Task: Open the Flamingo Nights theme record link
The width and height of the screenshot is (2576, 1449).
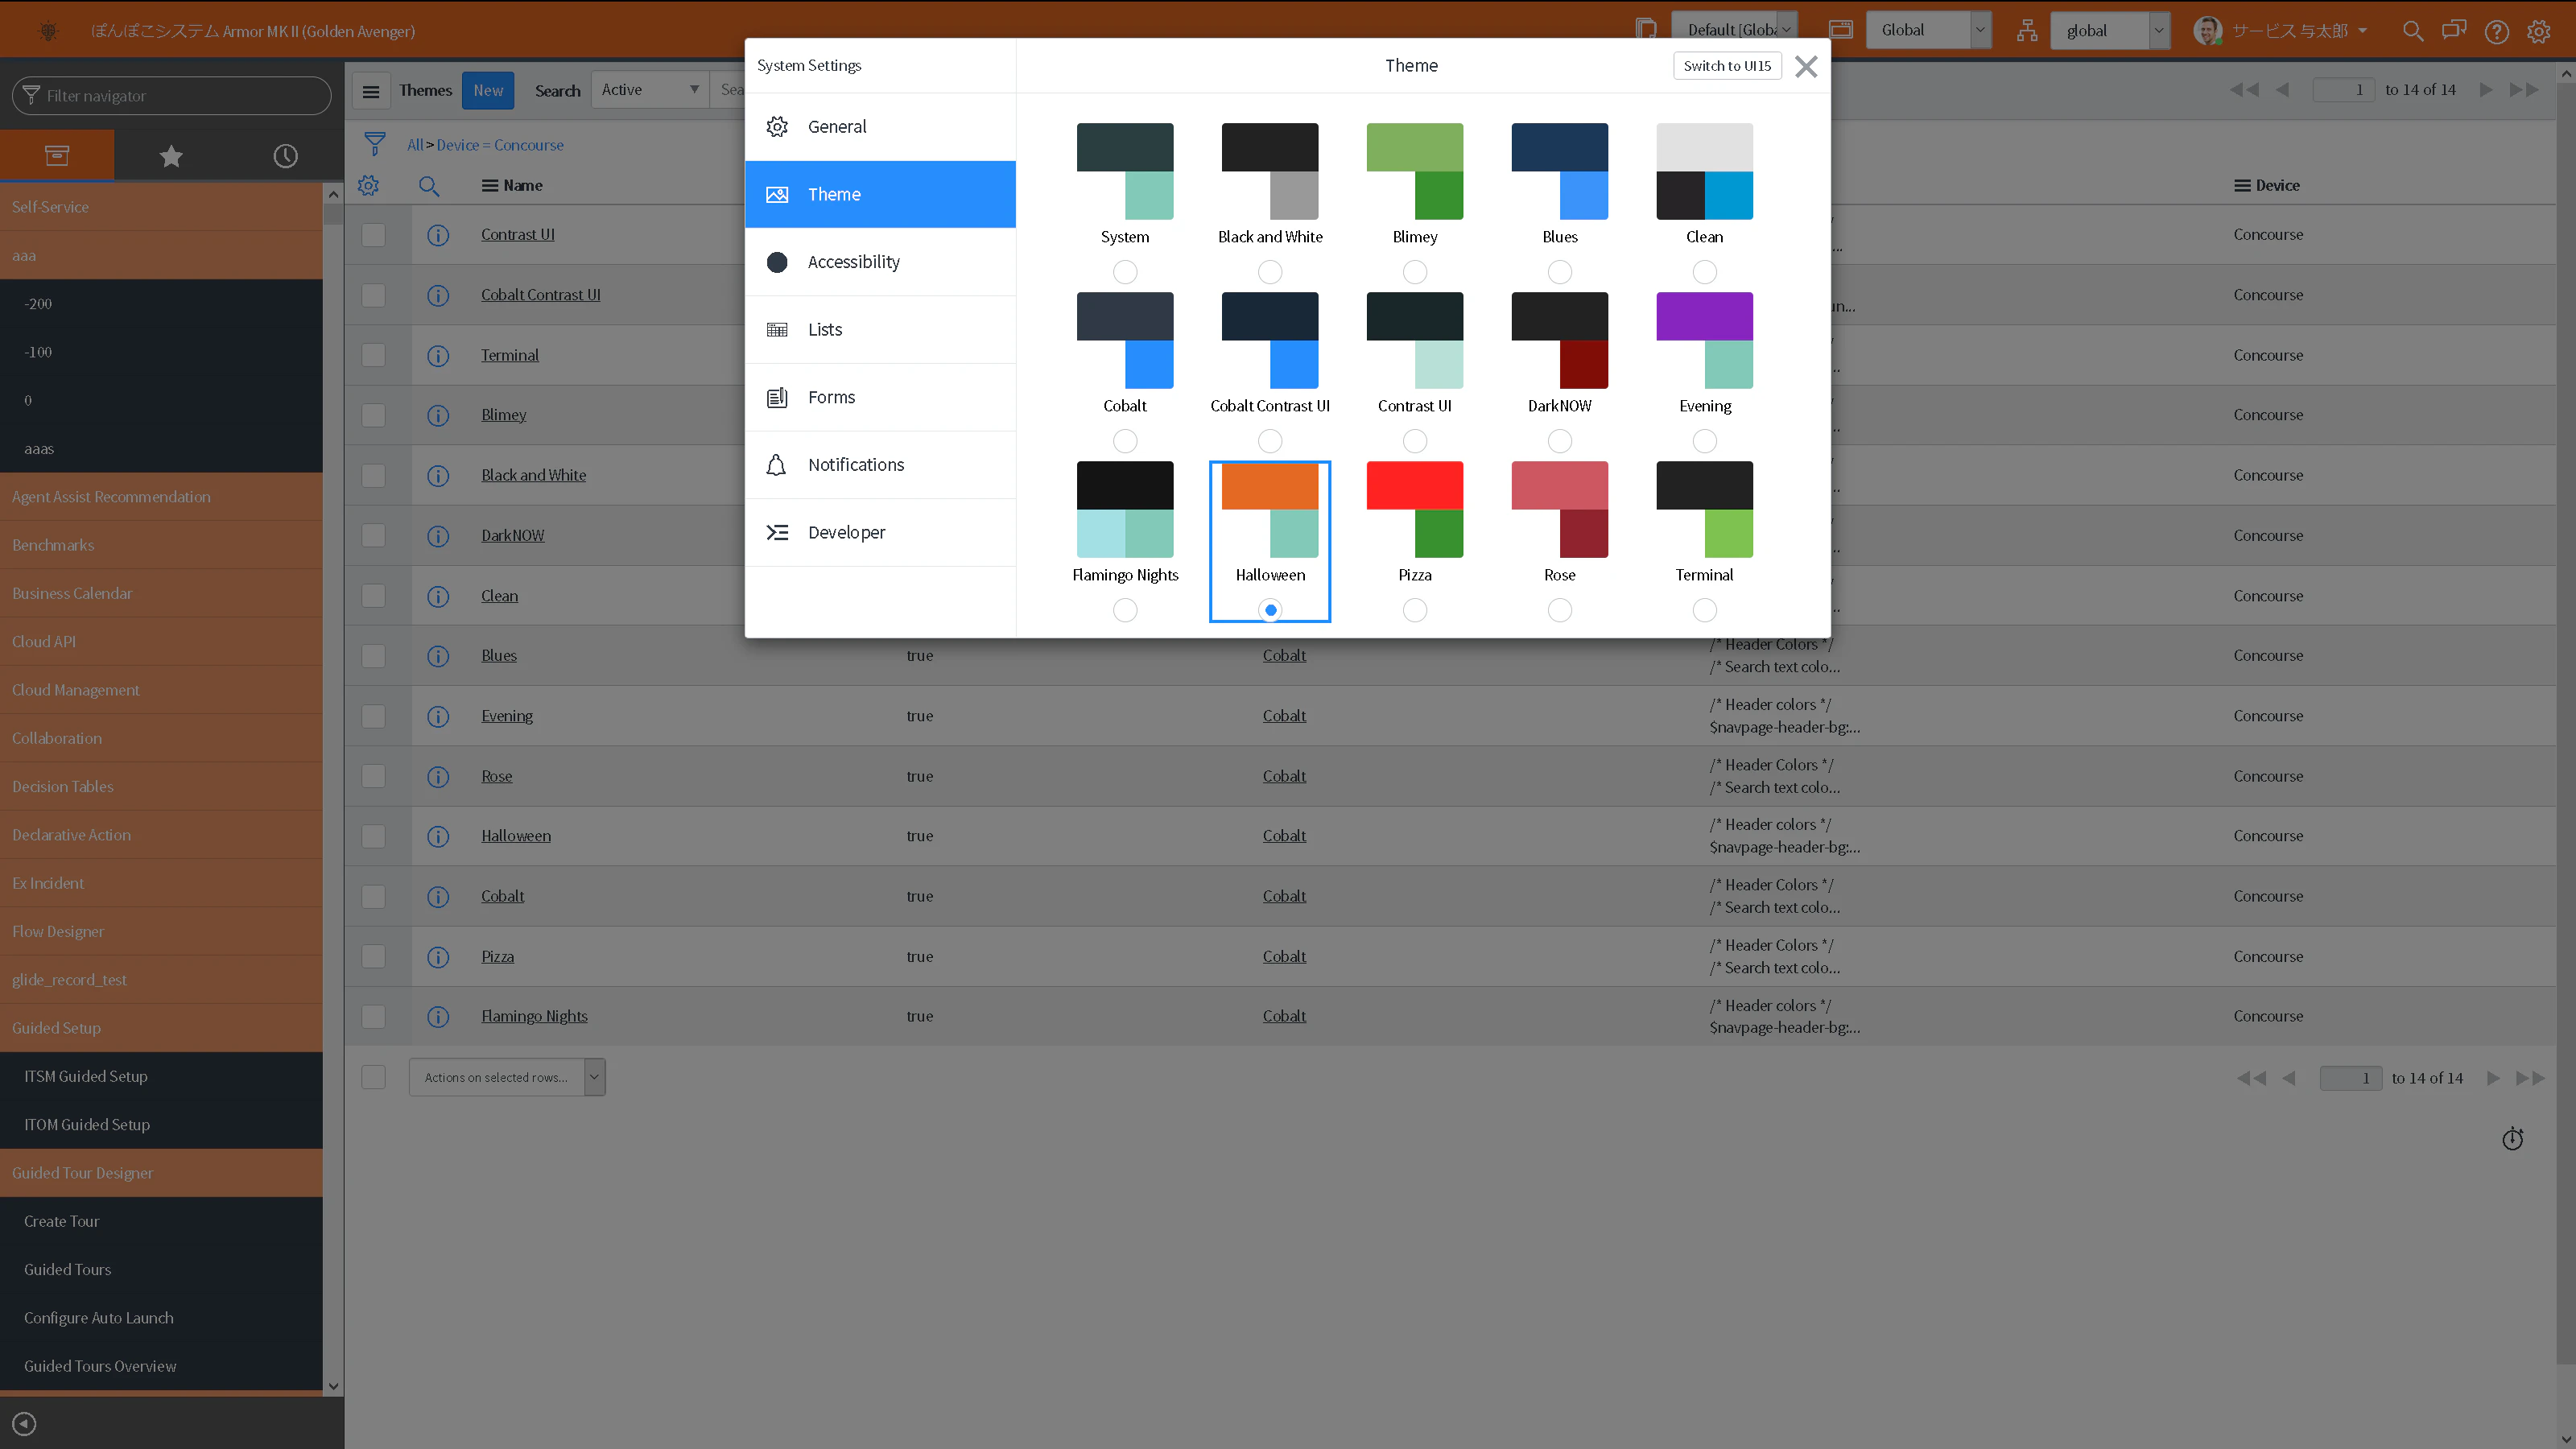Action: [x=534, y=1016]
